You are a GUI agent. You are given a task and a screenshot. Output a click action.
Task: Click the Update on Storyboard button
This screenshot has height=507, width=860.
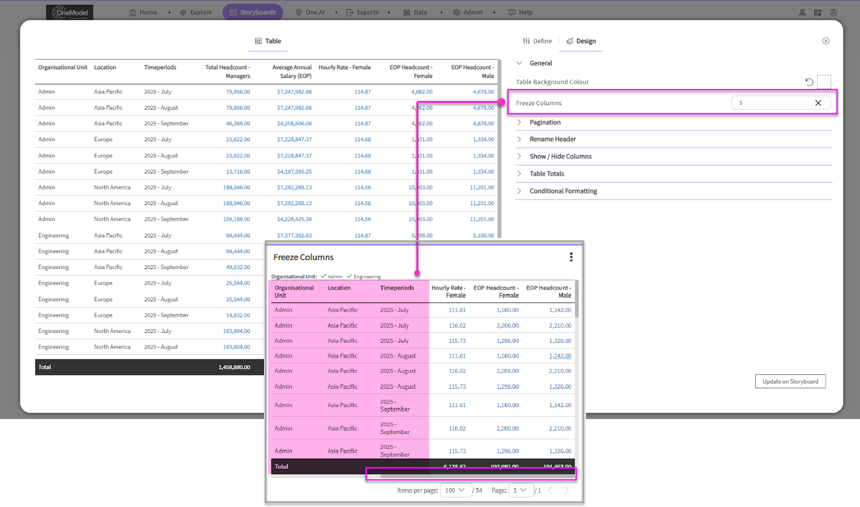coord(790,381)
